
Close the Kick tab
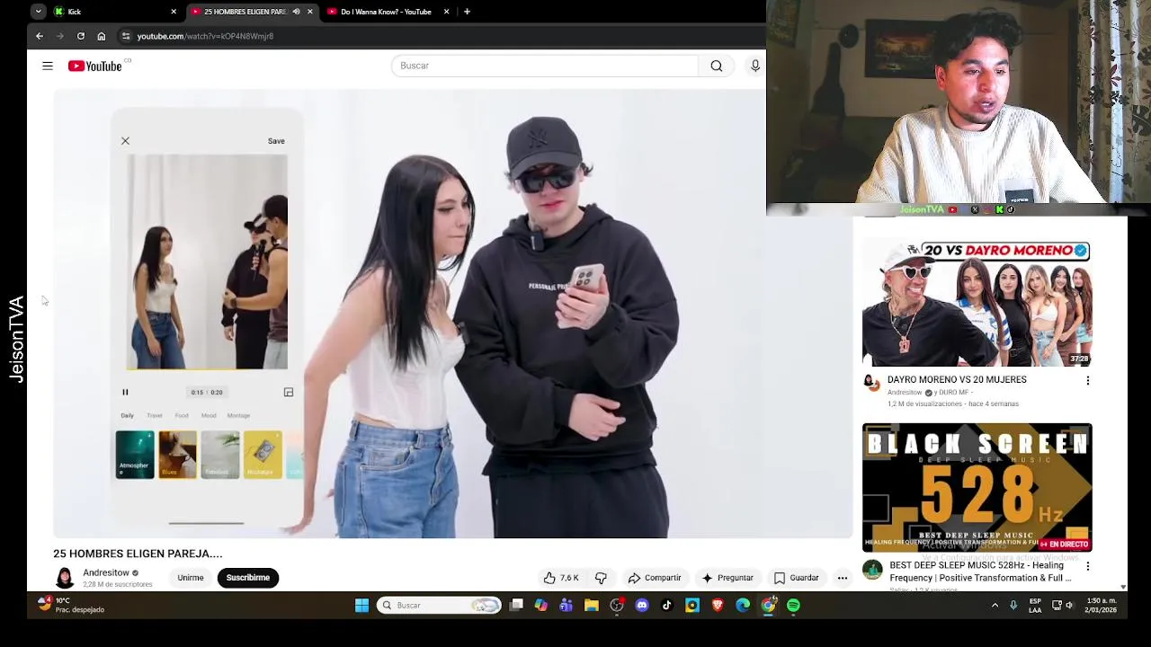point(174,12)
